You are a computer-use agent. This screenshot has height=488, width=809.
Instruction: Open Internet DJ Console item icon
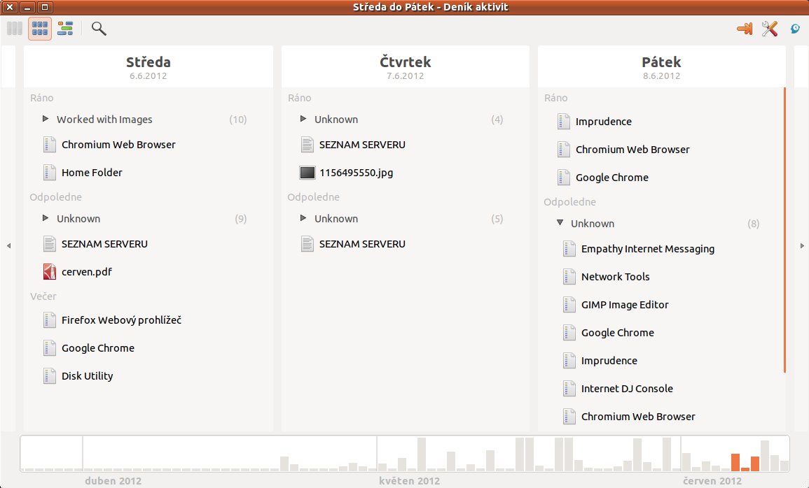click(569, 388)
